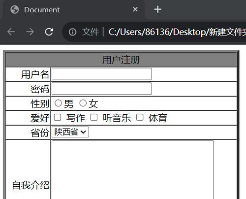Screen dimensions: 246x199
Task: Open a new tab with plus button
Action: (x=157, y=9)
